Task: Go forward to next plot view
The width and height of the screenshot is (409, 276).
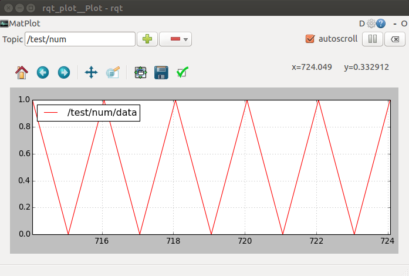Action: tap(63, 72)
